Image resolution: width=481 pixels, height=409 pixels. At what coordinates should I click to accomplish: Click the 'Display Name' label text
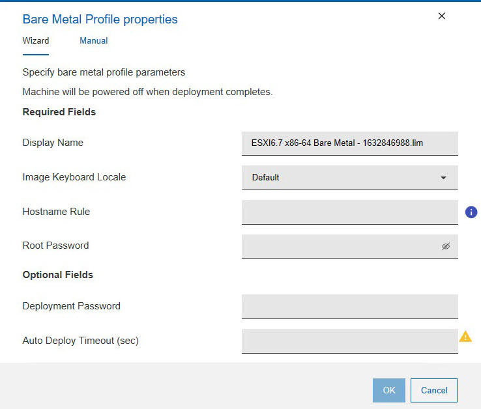pos(53,143)
